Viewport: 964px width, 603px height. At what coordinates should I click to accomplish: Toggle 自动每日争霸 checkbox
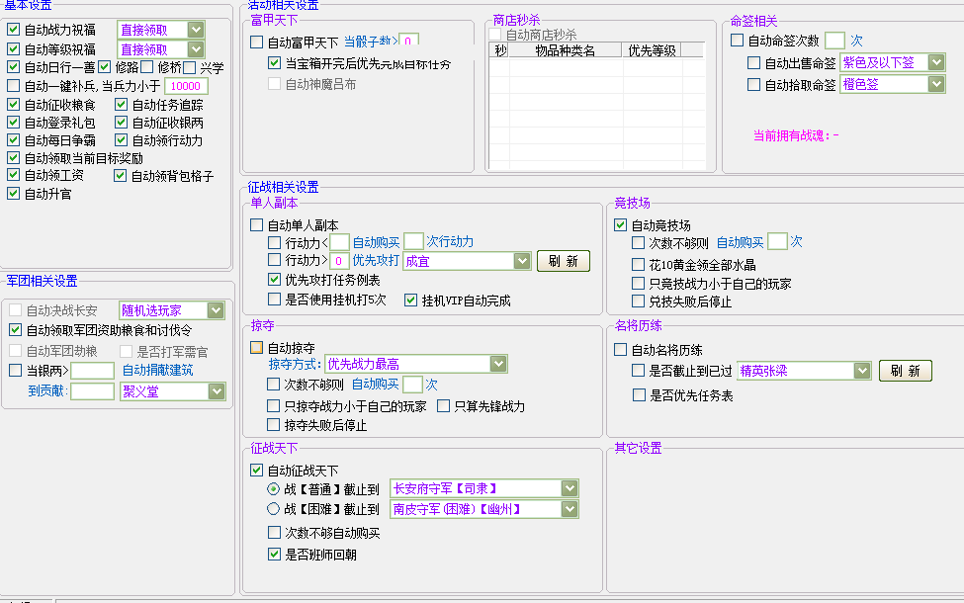tap(14, 140)
